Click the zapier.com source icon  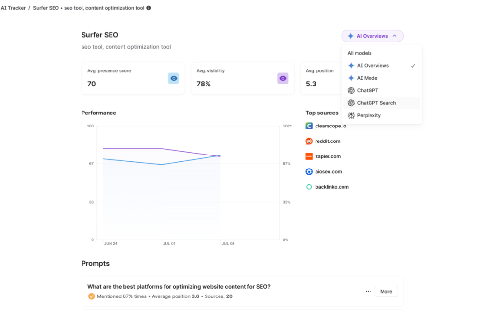(308, 156)
